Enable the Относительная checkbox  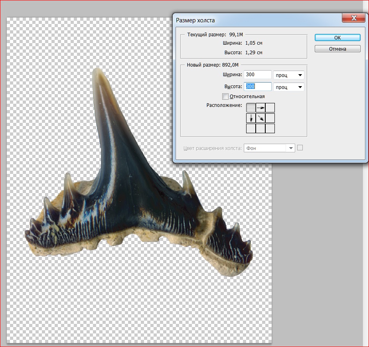click(226, 97)
